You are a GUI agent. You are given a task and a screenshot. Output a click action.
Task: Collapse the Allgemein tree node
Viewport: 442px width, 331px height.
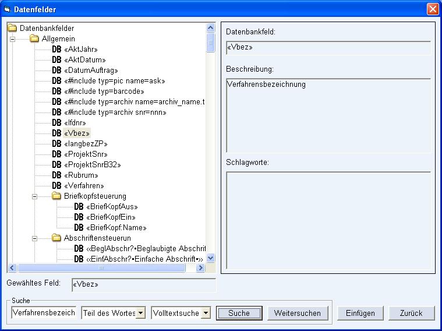[x=12, y=39]
